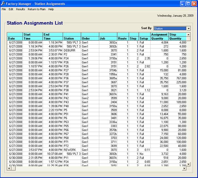Click the Order column header
Viewport: 198px width, 178px height.
[x=90, y=37]
